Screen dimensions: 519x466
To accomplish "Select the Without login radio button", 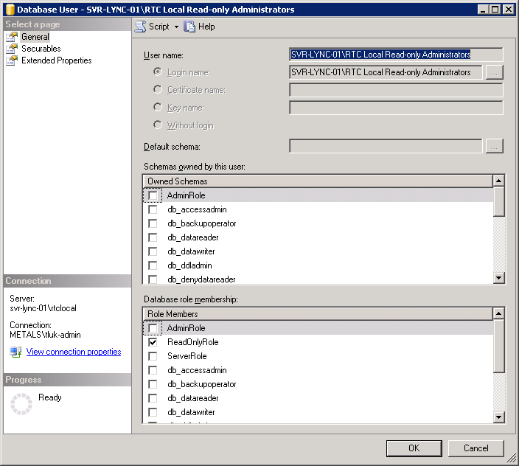I will click(158, 125).
